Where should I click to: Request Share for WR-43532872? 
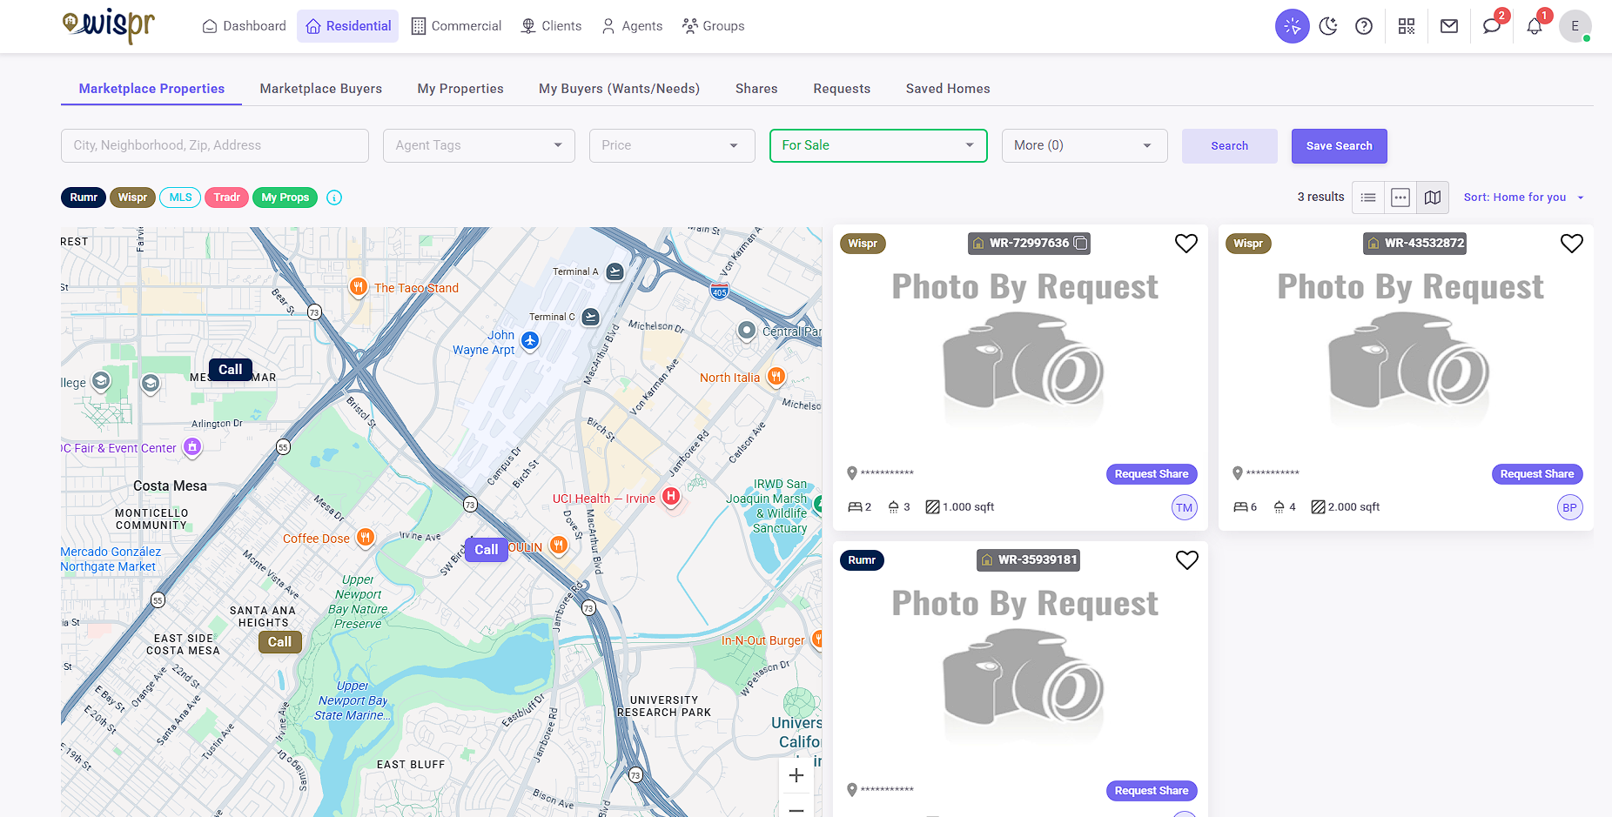click(x=1537, y=474)
